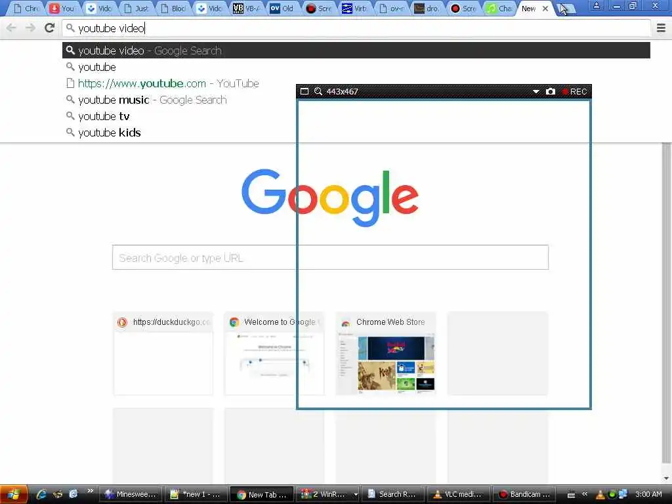Switch to the 'Old' tab
The height and width of the screenshot is (504, 672).
coord(283,9)
